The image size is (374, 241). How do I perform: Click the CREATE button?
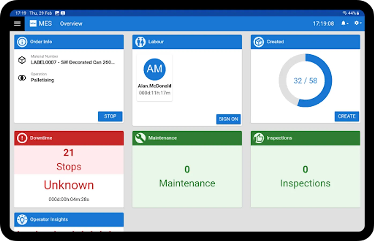[347, 116]
